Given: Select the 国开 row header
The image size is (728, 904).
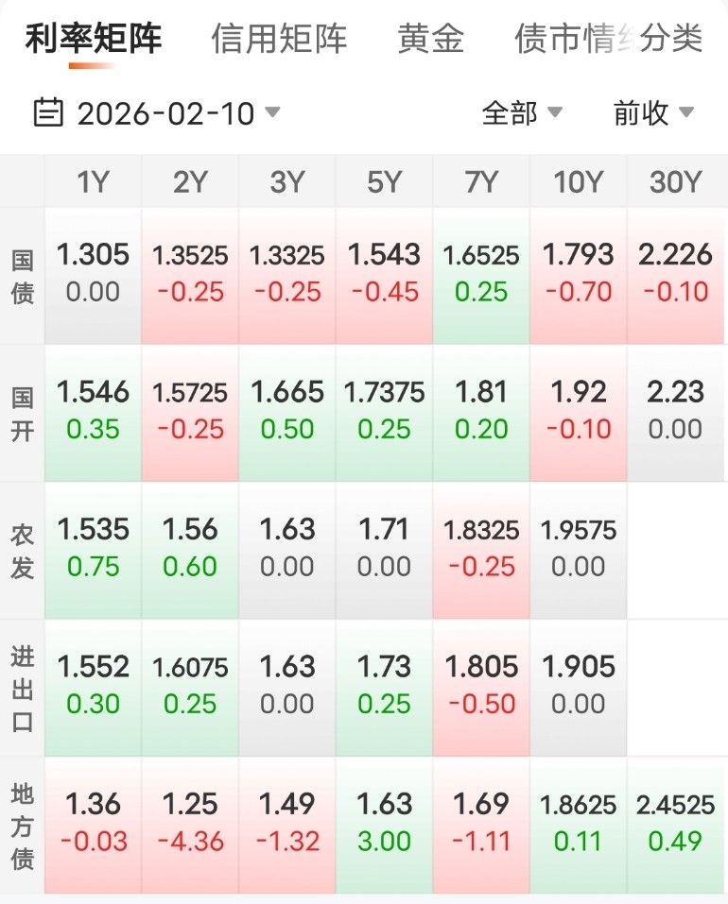Looking at the screenshot, I should tap(23, 413).
